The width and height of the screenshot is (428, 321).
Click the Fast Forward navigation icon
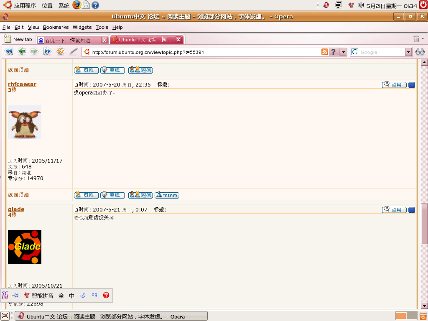click(x=48, y=51)
